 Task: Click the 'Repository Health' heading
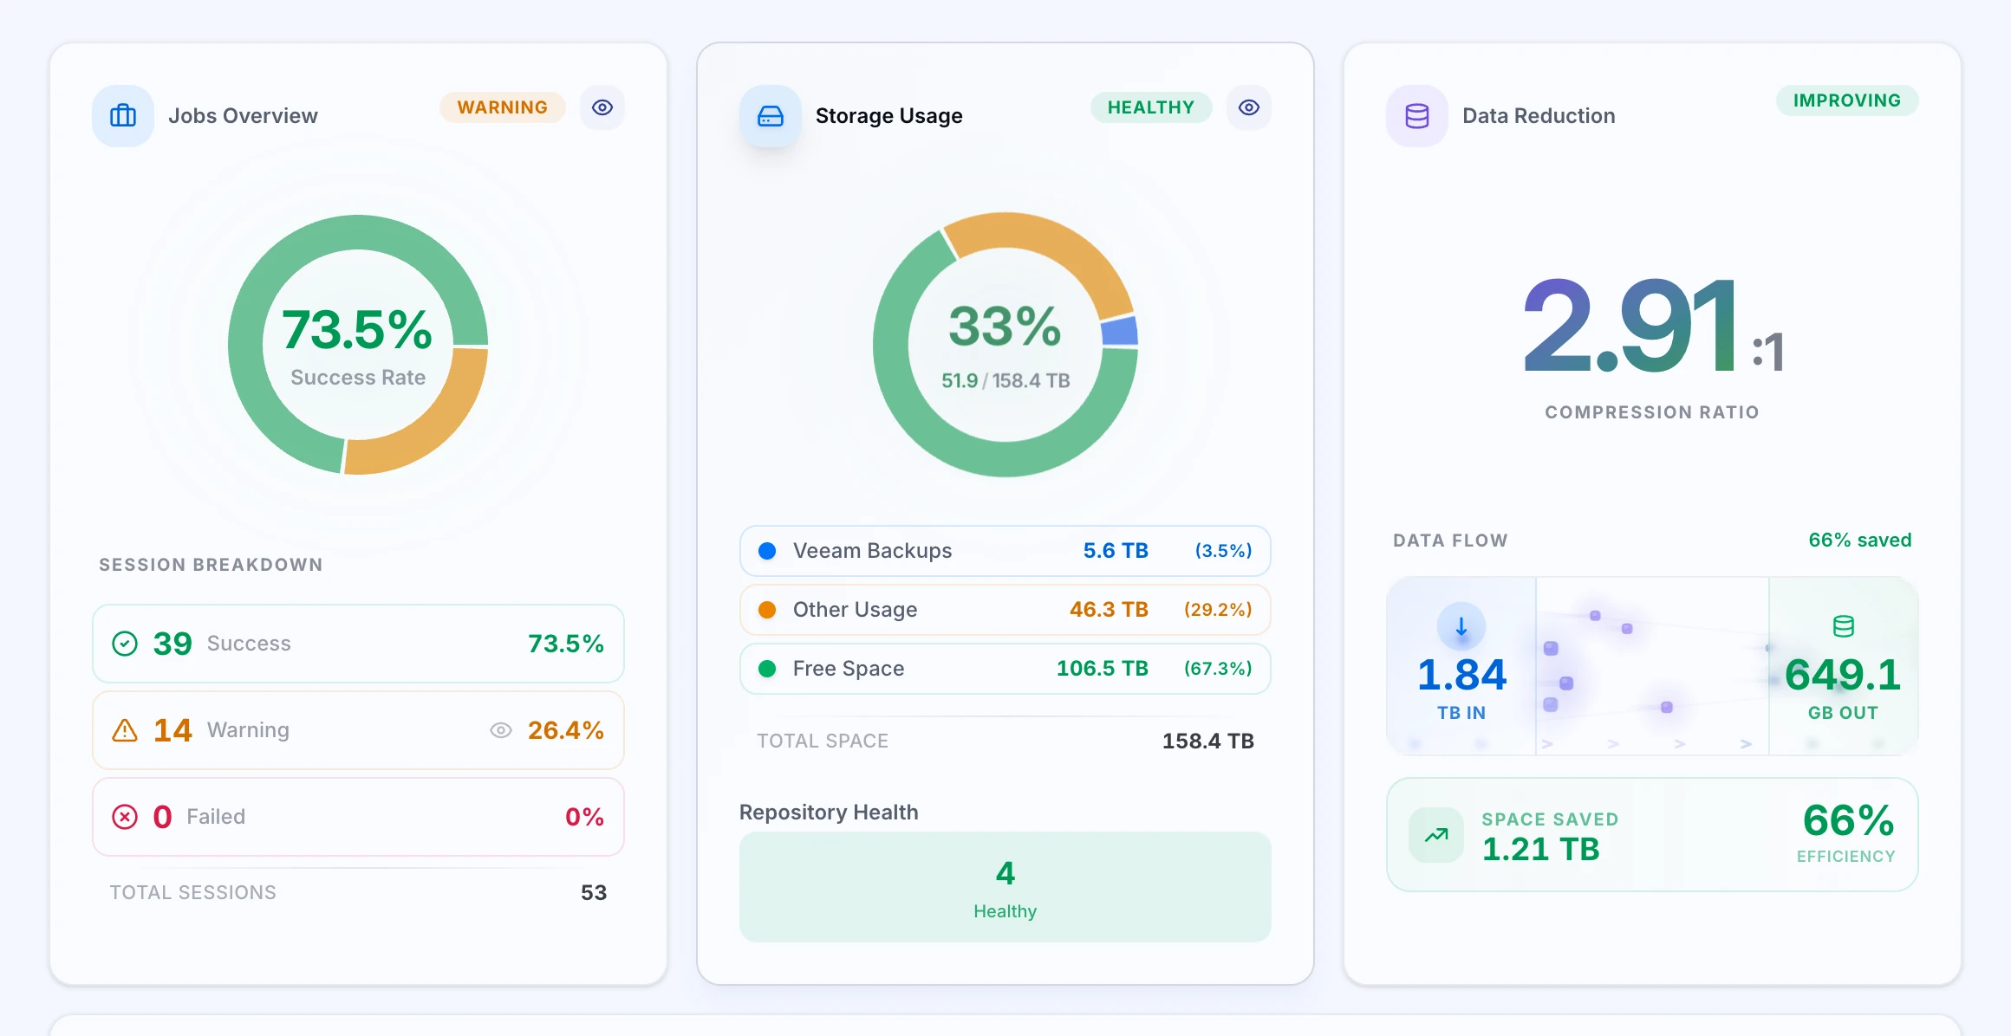tap(829, 813)
